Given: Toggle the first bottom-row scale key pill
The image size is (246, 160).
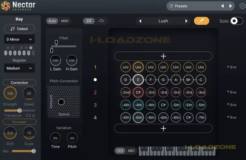Looking at the screenshot, I should (x=6, y=53).
